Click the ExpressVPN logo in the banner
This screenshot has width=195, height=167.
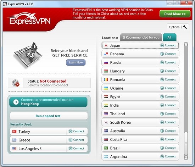click(29, 19)
